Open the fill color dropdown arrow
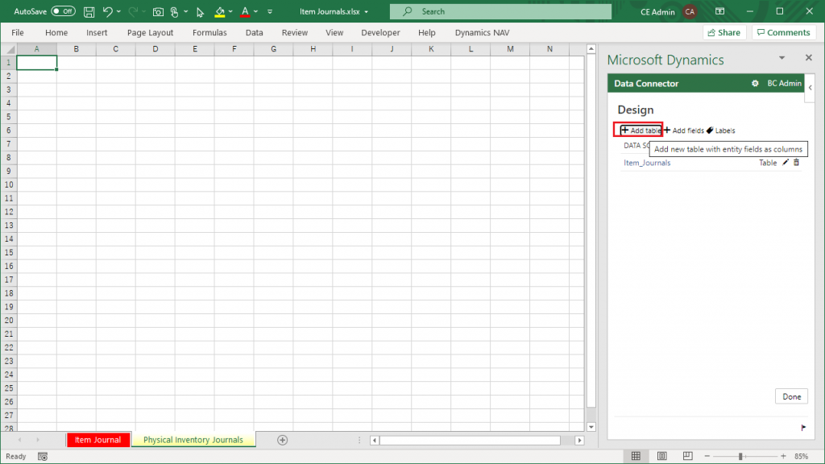 pyautogui.click(x=230, y=11)
